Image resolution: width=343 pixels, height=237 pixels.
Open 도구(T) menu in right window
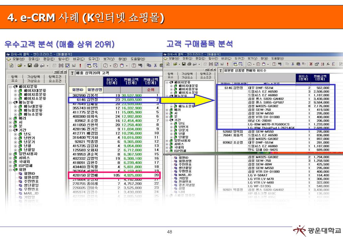[x=239, y=59]
